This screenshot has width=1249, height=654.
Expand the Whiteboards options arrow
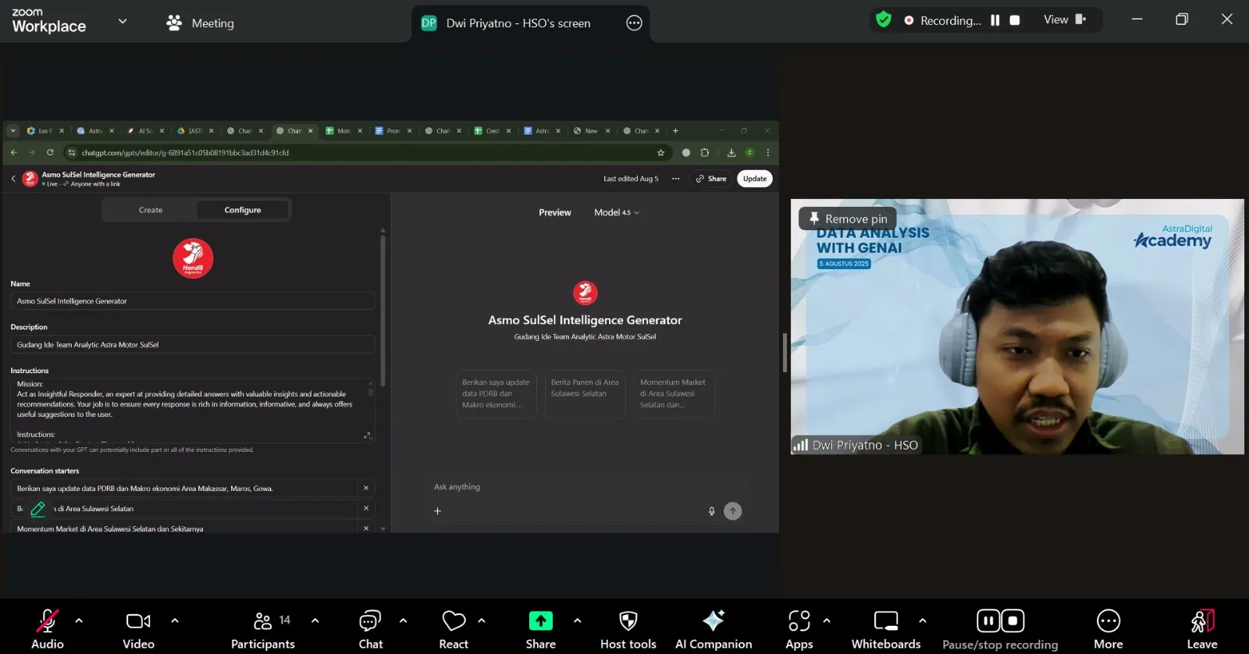(923, 621)
